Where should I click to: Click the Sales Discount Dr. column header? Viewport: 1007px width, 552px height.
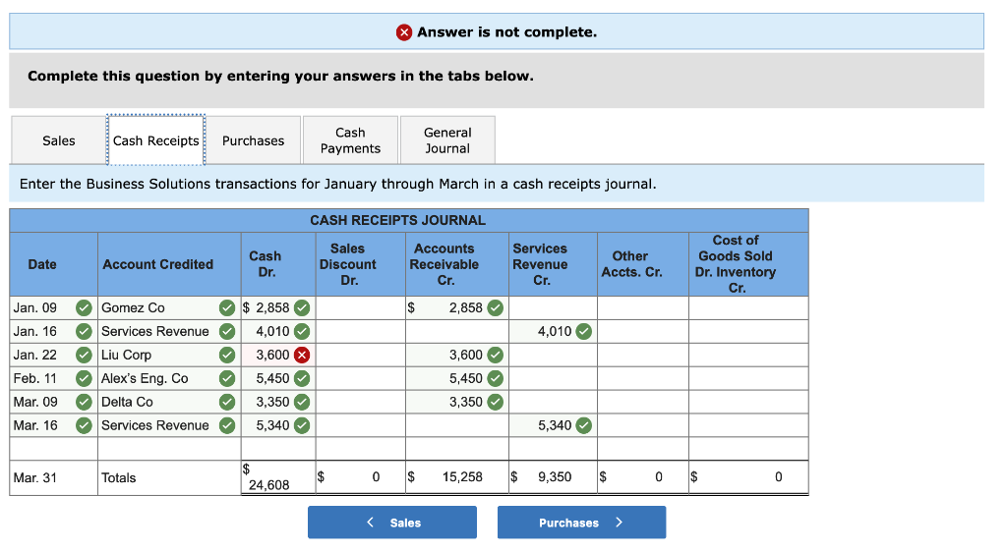(x=360, y=264)
